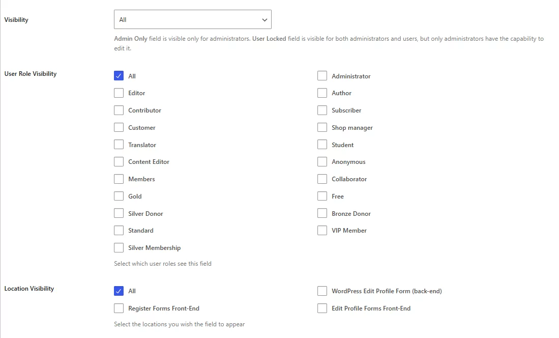Screen dimensions: 559x338
Task: Tick the Silver Donor checkbox
Action: [119, 213]
